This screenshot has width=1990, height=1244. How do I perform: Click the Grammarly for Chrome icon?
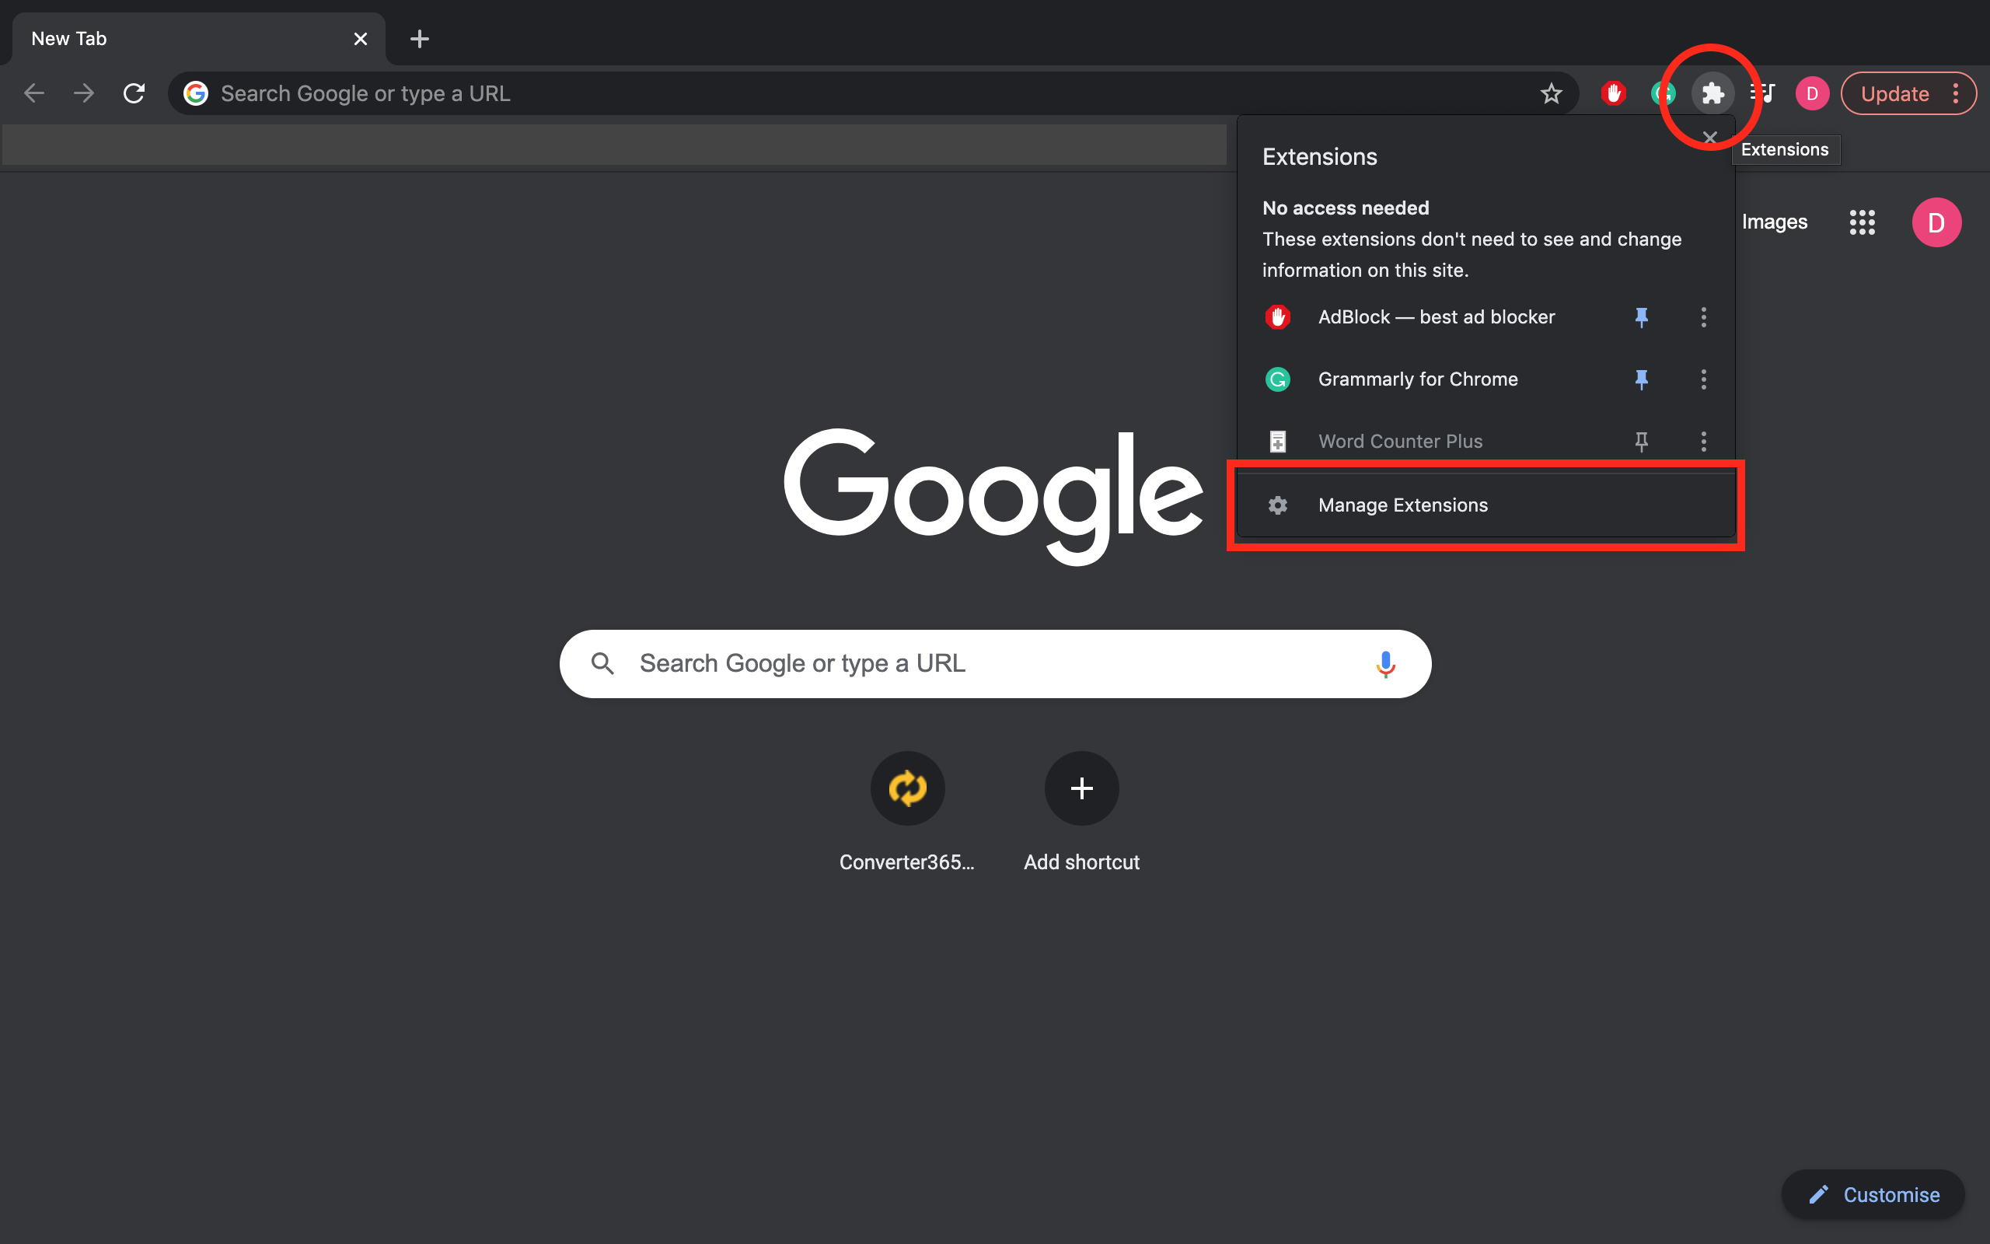click(x=1278, y=379)
